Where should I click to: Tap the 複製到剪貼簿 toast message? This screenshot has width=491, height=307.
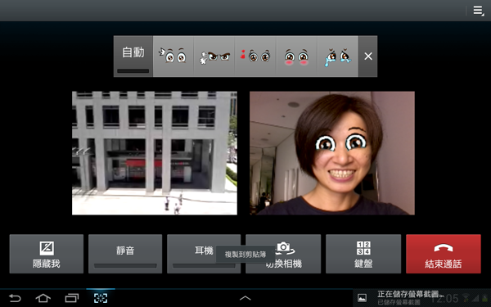point(245,255)
